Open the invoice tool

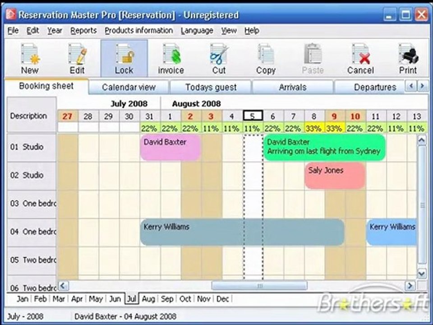click(171, 59)
